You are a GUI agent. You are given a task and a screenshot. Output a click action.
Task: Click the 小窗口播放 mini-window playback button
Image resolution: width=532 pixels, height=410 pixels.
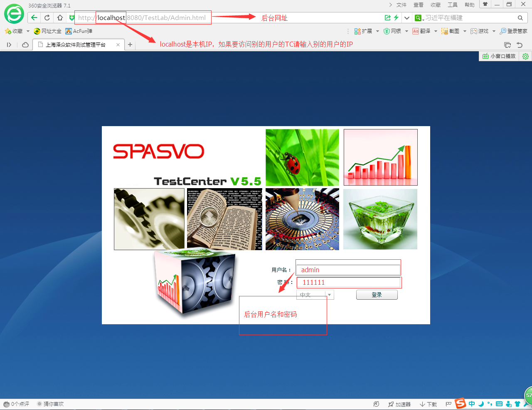tap(499, 56)
